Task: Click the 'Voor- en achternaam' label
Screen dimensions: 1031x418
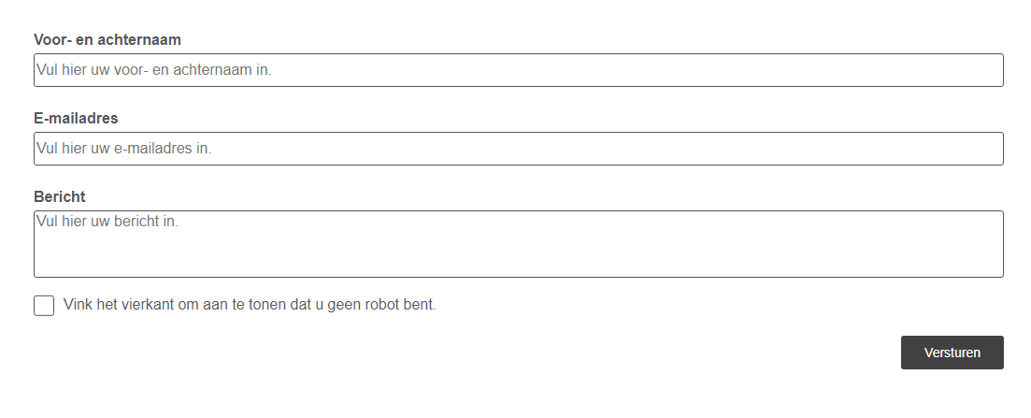Action: pos(107,39)
